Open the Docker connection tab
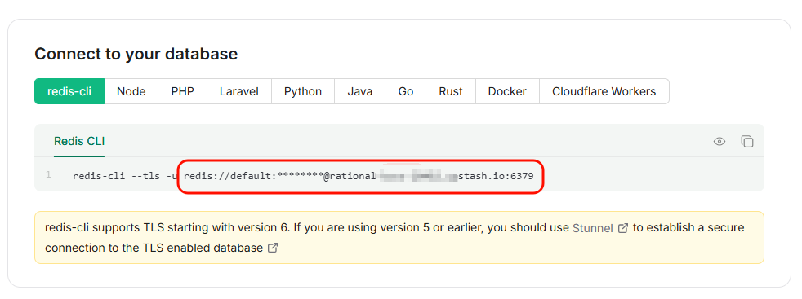The width and height of the screenshot is (802, 299). 507,91
